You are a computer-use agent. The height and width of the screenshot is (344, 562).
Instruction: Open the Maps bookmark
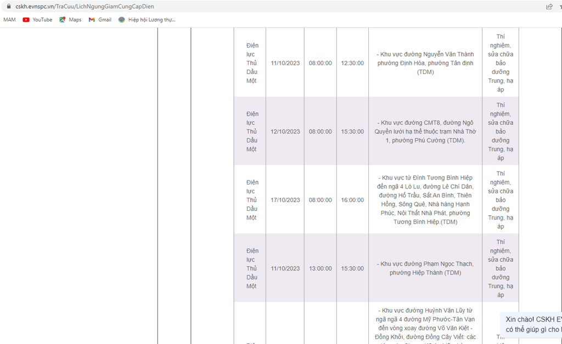[x=70, y=20]
